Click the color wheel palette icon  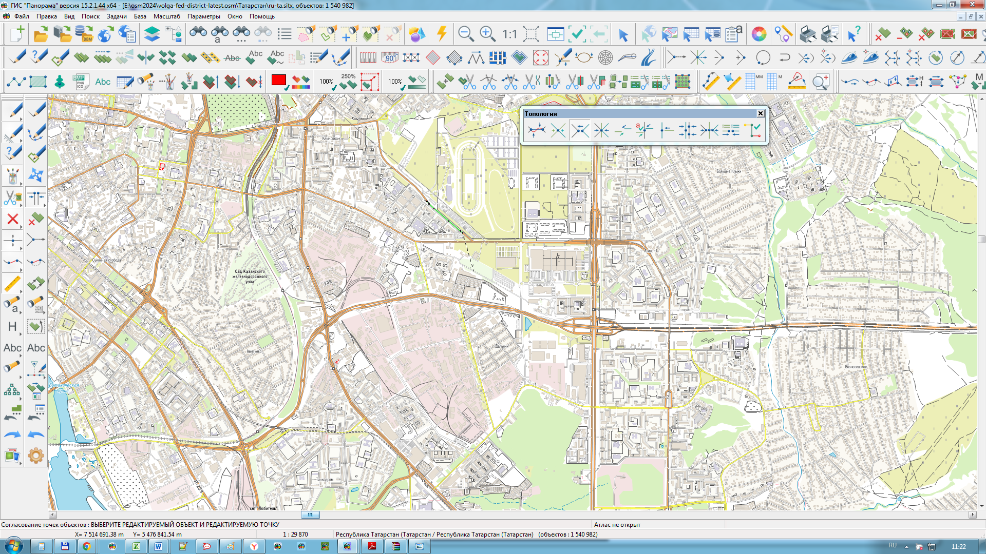759,34
